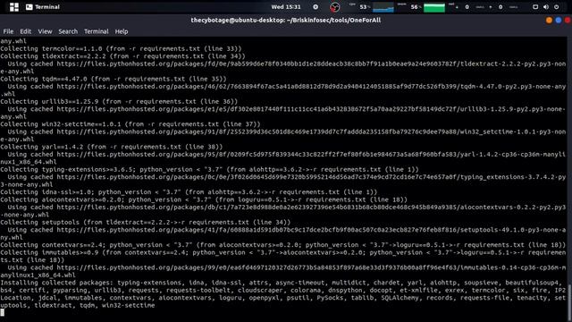Click 'Collecting typing-extensions>=3.6.5' line
The width and height of the screenshot is (572, 322).
click(x=209, y=169)
